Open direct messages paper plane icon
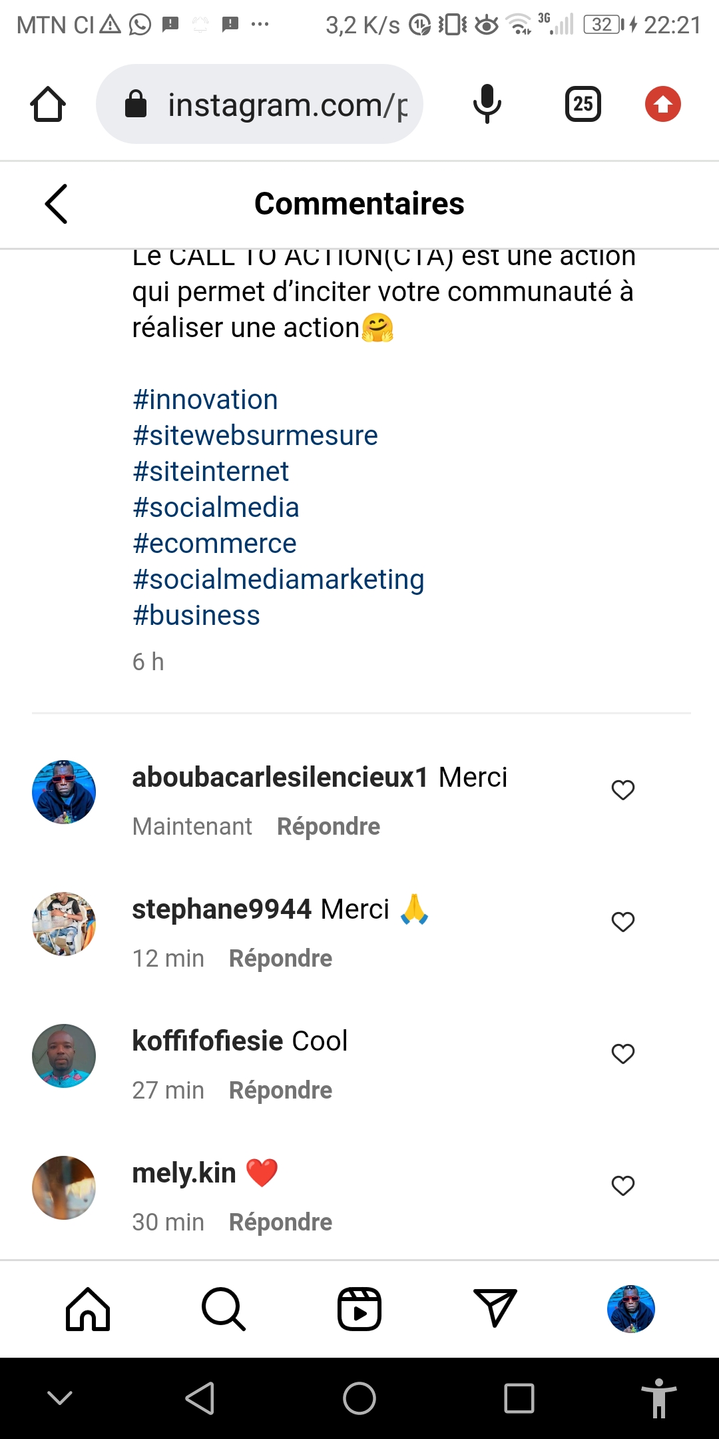719x1439 pixels. click(x=495, y=1309)
